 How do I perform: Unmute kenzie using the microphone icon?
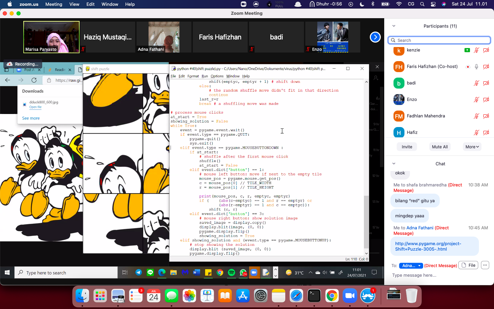point(477,50)
